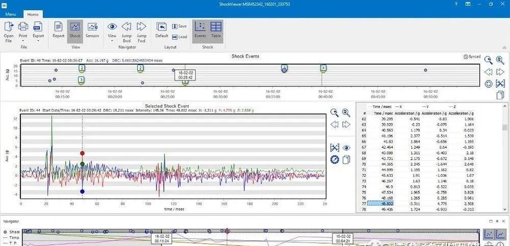Click zoom-reset magnifier in Shock Events panel

[x=500, y=60]
